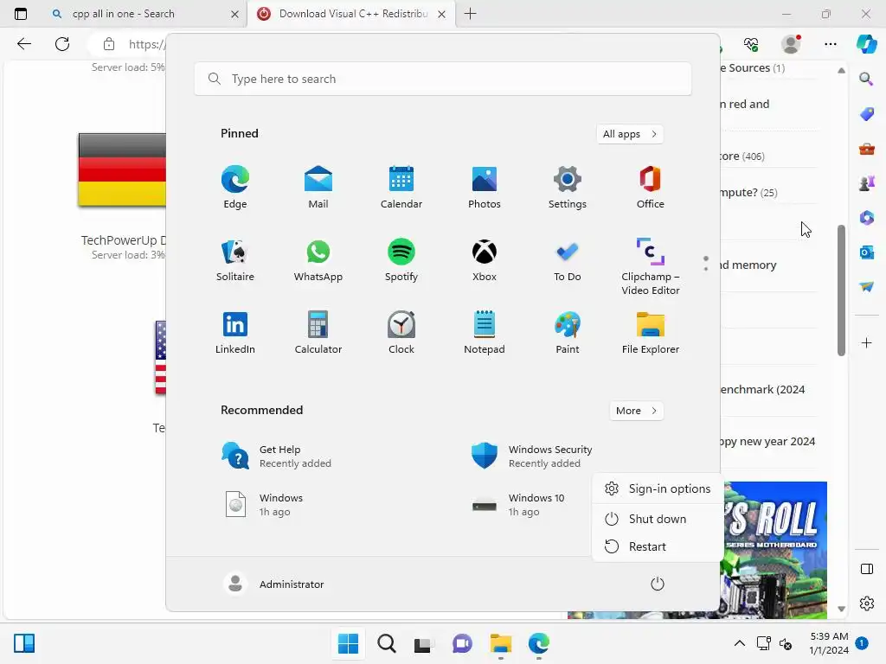Launch LinkedIn app
The image size is (886, 664).
point(235,333)
